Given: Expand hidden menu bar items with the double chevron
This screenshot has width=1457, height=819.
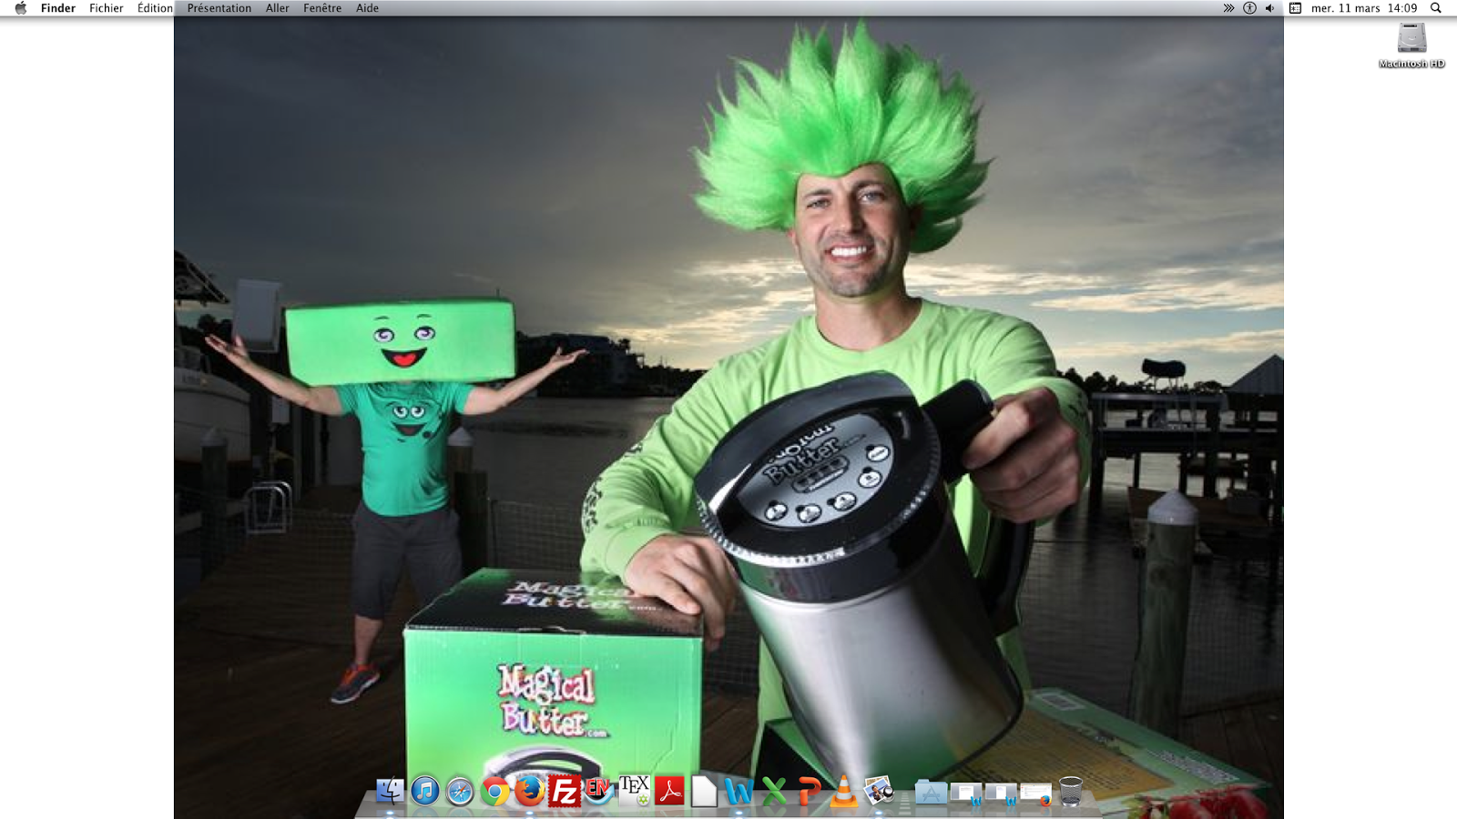Looking at the screenshot, I should pos(1228,8).
